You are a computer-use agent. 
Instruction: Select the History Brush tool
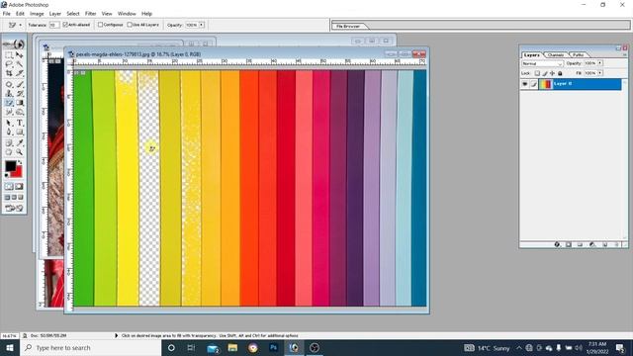(x=19, y=94)
